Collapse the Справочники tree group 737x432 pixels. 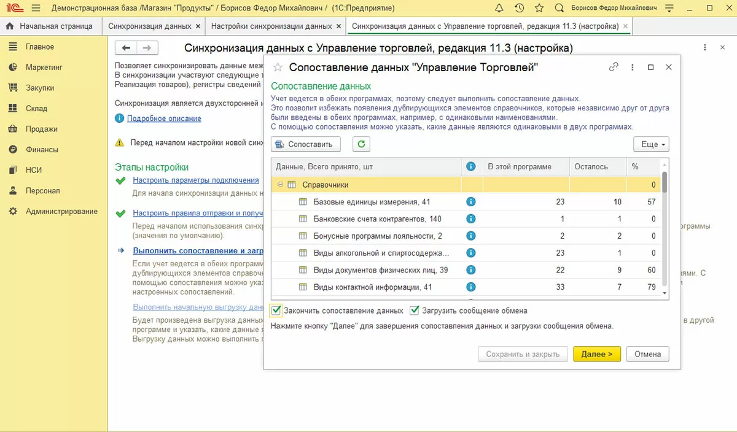click(x=280, y=185)
